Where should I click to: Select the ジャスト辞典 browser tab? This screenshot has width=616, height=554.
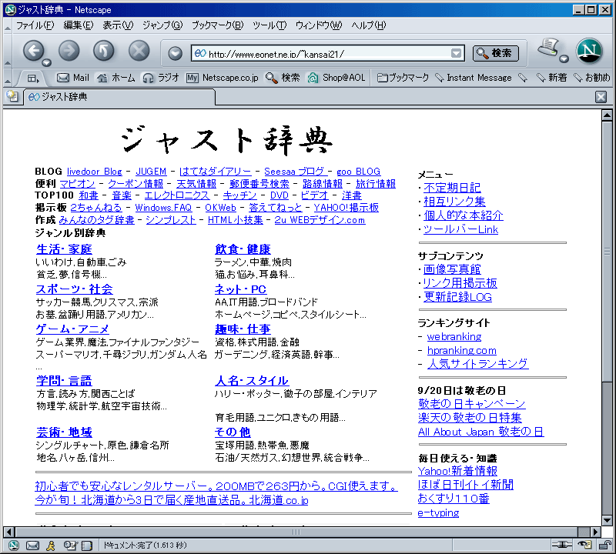pos(120,97)
